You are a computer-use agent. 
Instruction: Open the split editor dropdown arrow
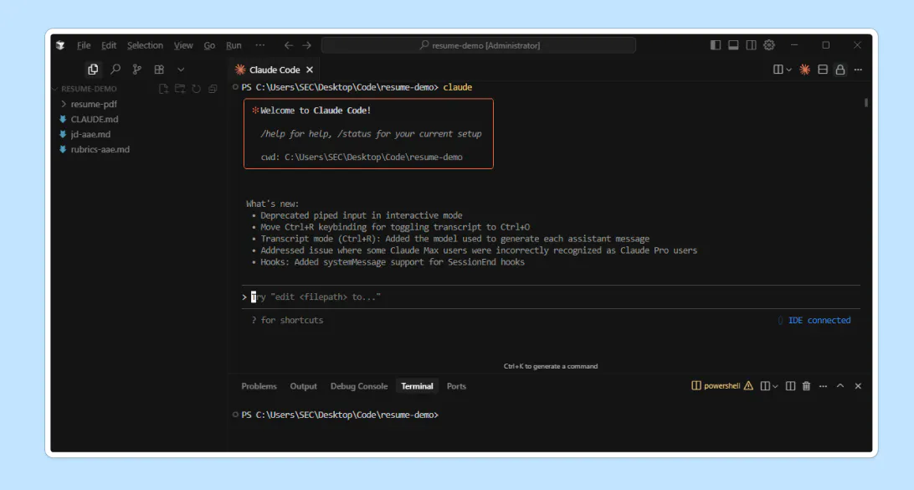pos(788,70)
